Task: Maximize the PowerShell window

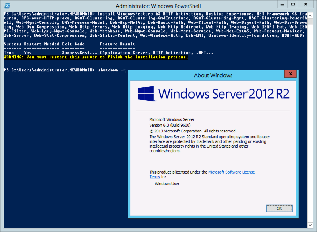Action: click(x=292, y=4)
